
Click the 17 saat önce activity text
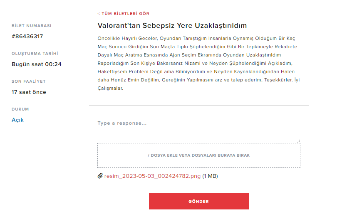point(29,92)
